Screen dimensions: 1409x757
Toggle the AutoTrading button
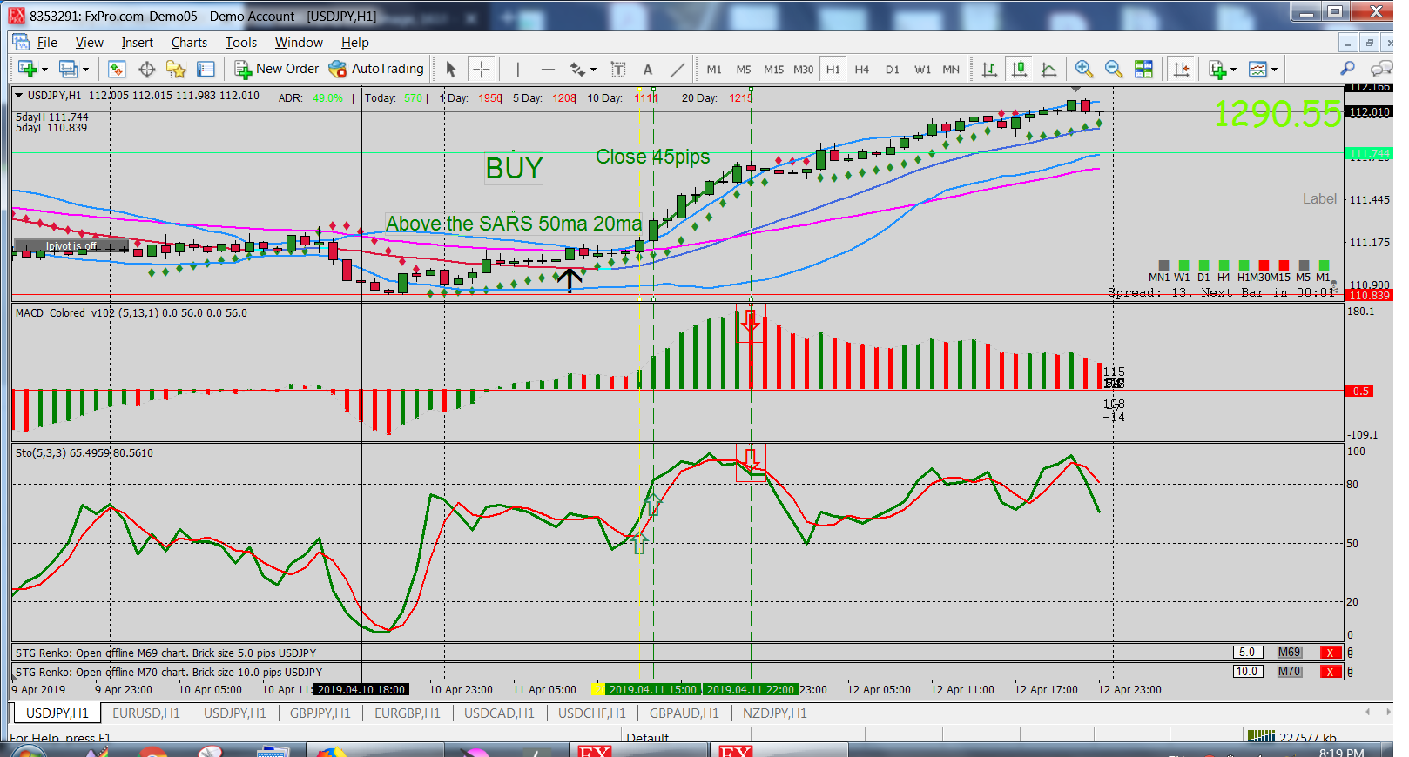(376, 69)
